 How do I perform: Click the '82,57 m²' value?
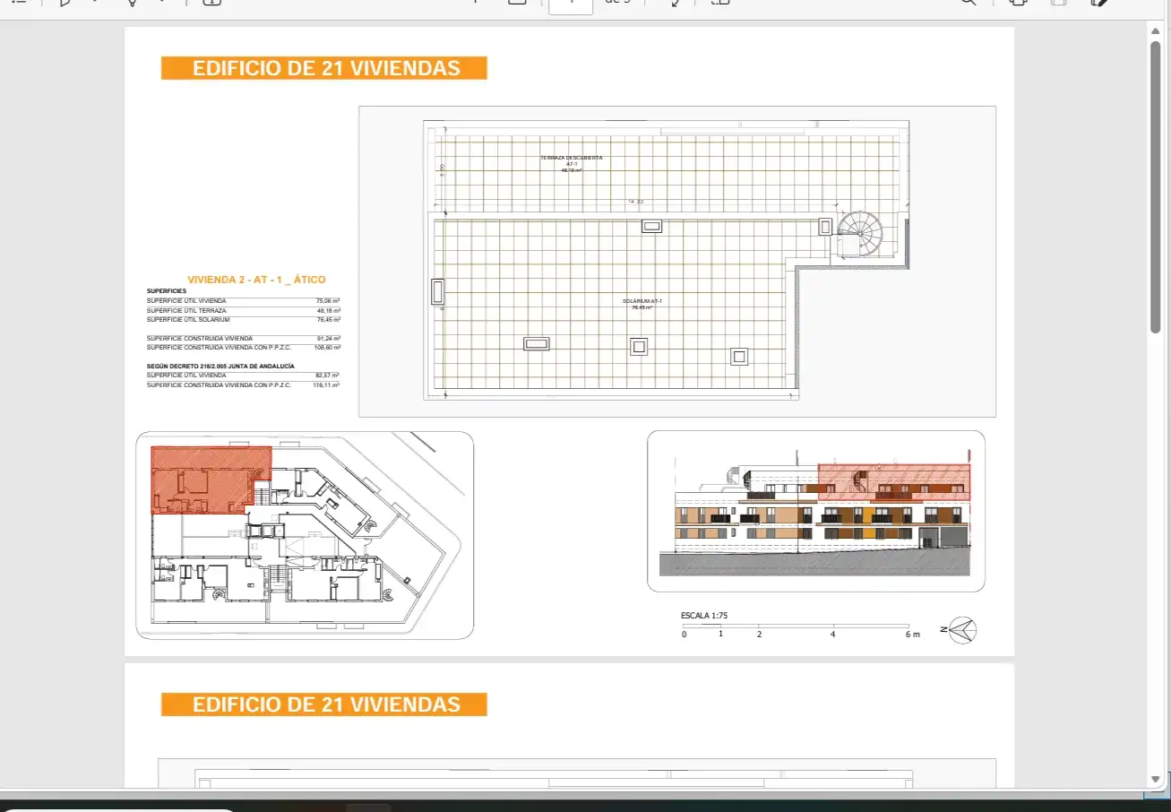tap(328, 376)
